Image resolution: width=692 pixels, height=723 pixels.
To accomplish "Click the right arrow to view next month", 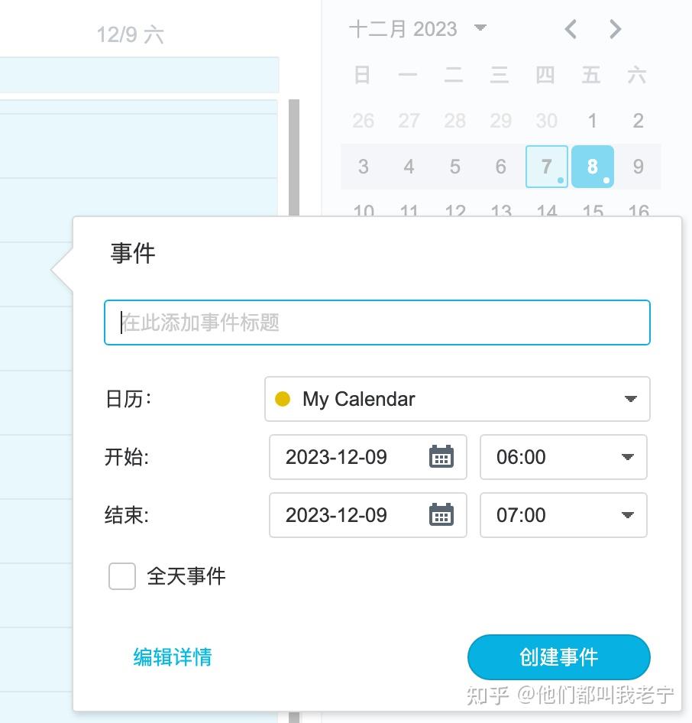I will [x=616, y=28].
